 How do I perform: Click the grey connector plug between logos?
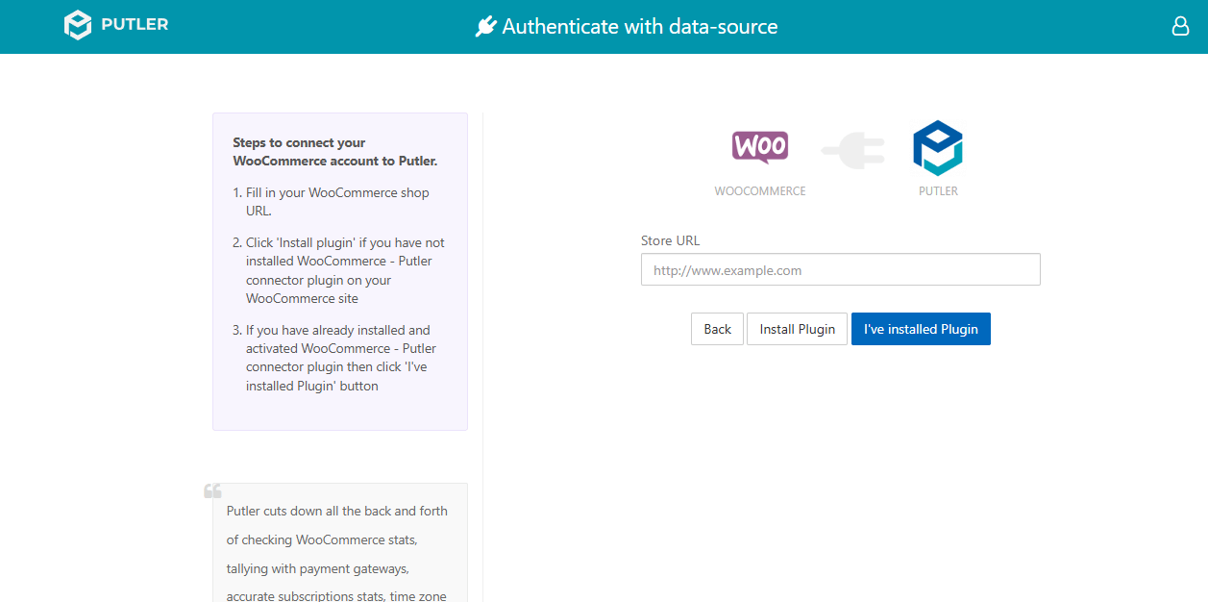[x=852, y=150]
